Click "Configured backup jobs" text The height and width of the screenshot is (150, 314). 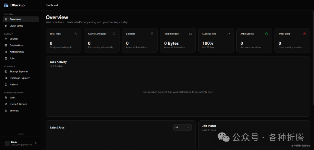[x=61, y=47]
